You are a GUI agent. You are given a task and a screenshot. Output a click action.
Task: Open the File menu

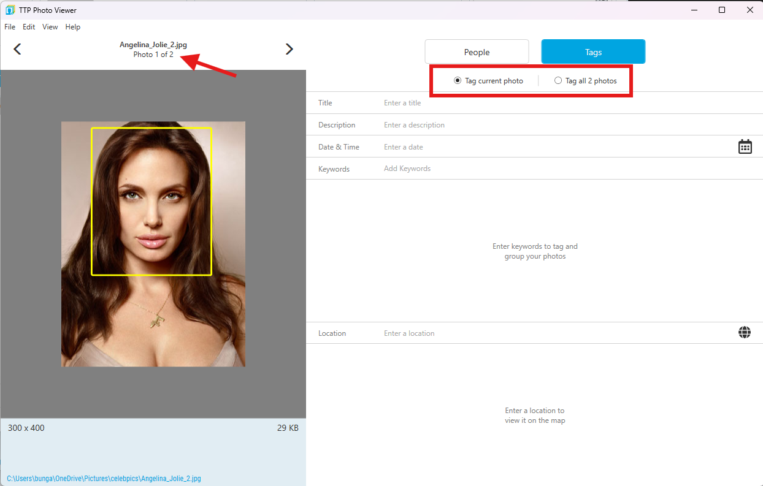(10, 27)
